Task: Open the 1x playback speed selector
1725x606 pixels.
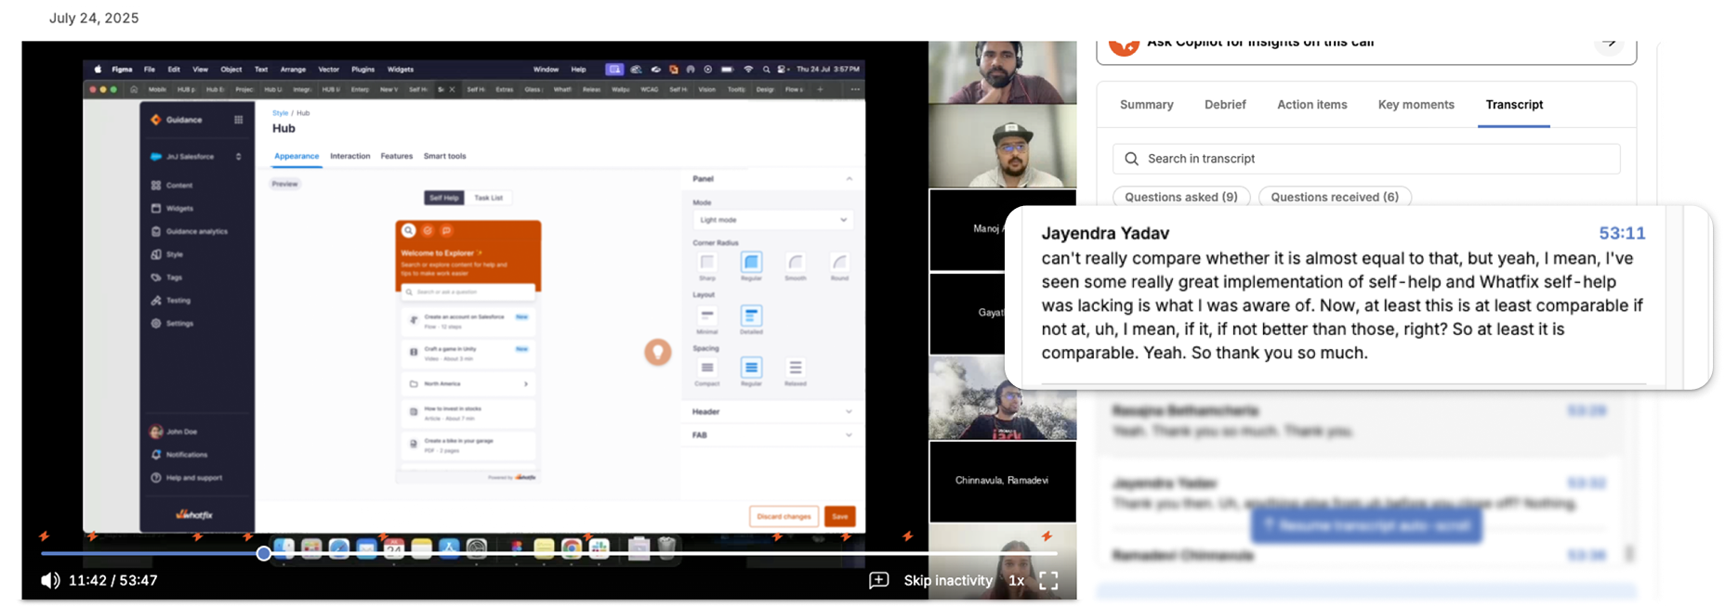Action: click(1017, 581)
